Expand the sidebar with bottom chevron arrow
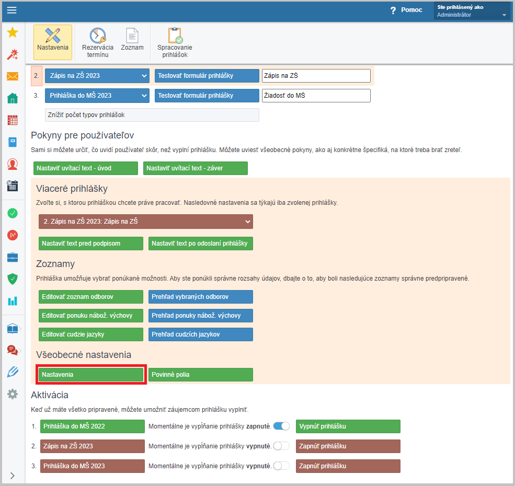The image size is (515, 486). 13,476
